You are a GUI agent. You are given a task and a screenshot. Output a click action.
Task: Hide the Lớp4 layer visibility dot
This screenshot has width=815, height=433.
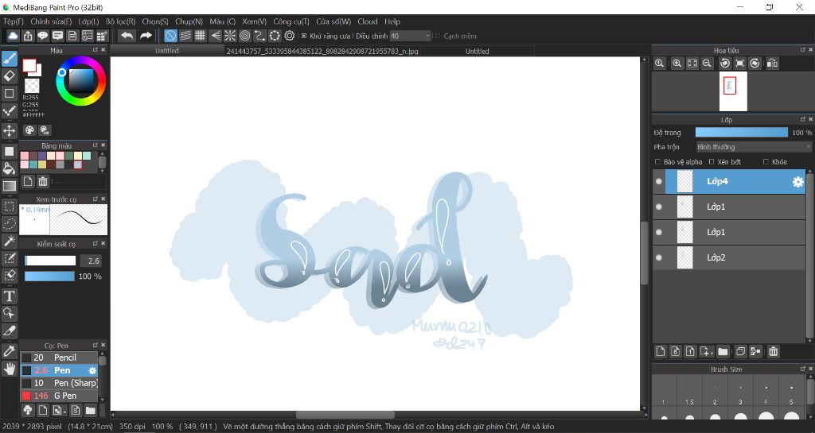coord(659,181)
